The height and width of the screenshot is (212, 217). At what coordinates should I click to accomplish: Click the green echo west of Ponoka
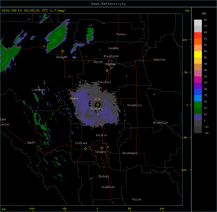[90, 34]
